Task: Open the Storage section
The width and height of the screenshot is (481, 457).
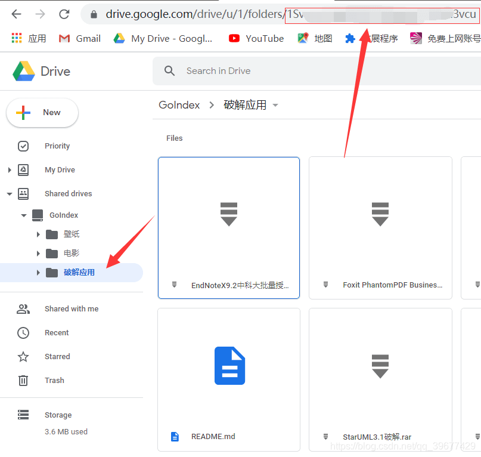Action: [x=58, y=415]
